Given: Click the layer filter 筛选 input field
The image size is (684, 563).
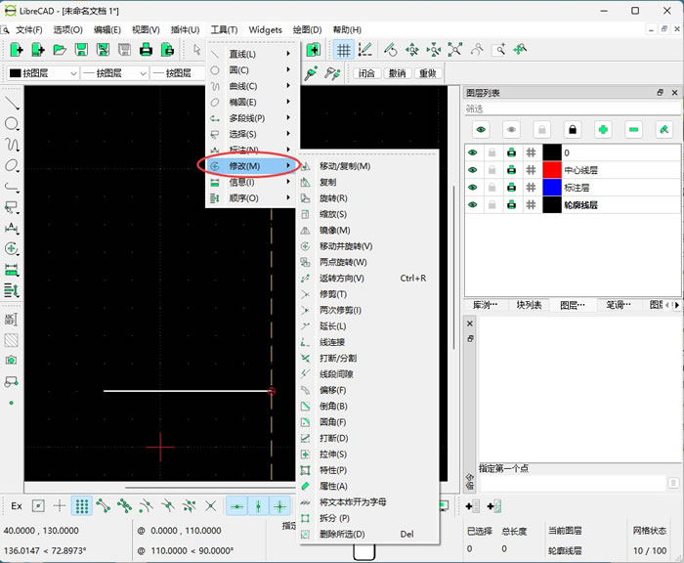Looking at the screenshot, I should click(x=573, y=108).
